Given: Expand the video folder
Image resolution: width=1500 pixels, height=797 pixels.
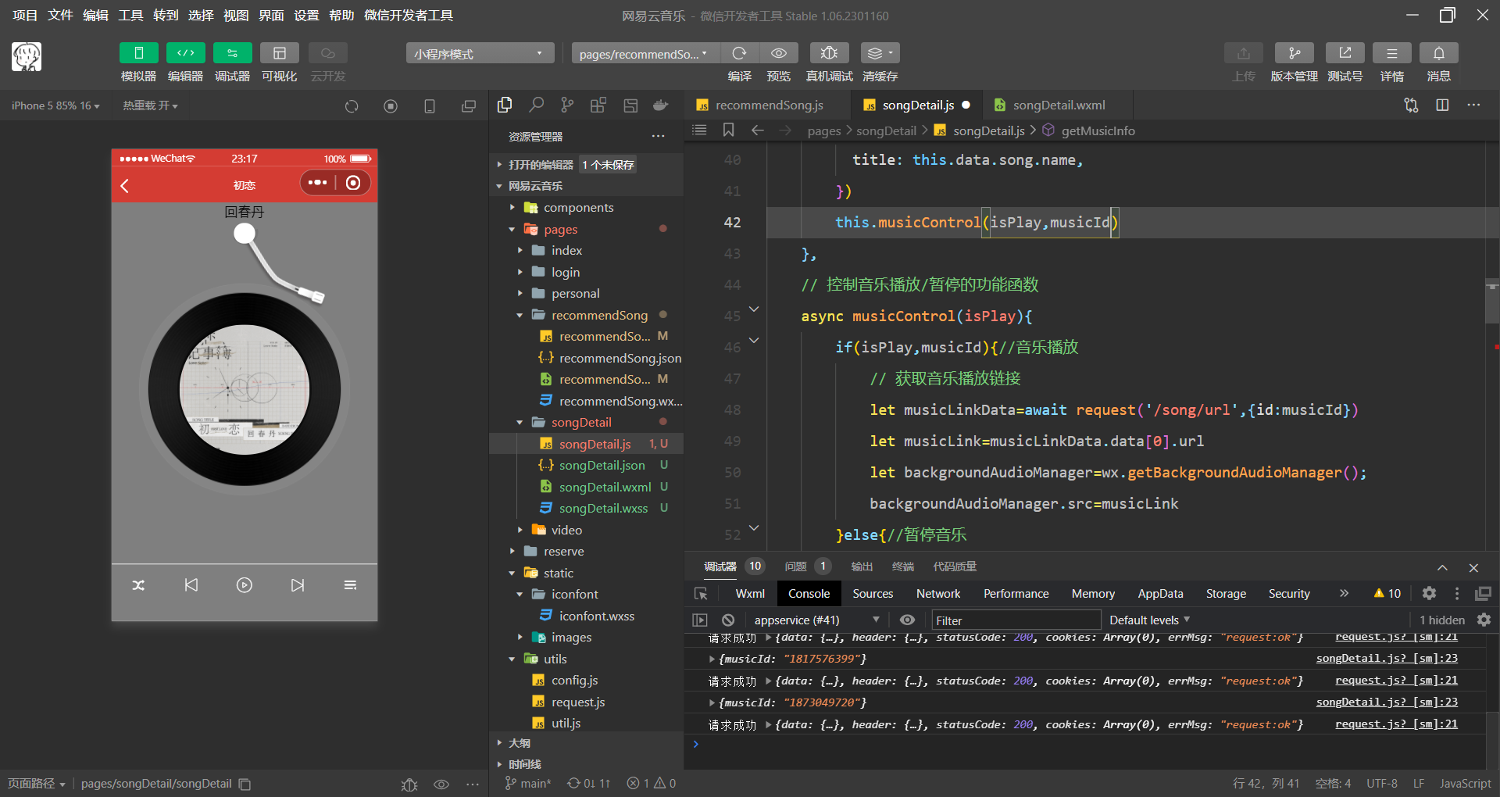Looking at the screenshot, I should point(566,530).
